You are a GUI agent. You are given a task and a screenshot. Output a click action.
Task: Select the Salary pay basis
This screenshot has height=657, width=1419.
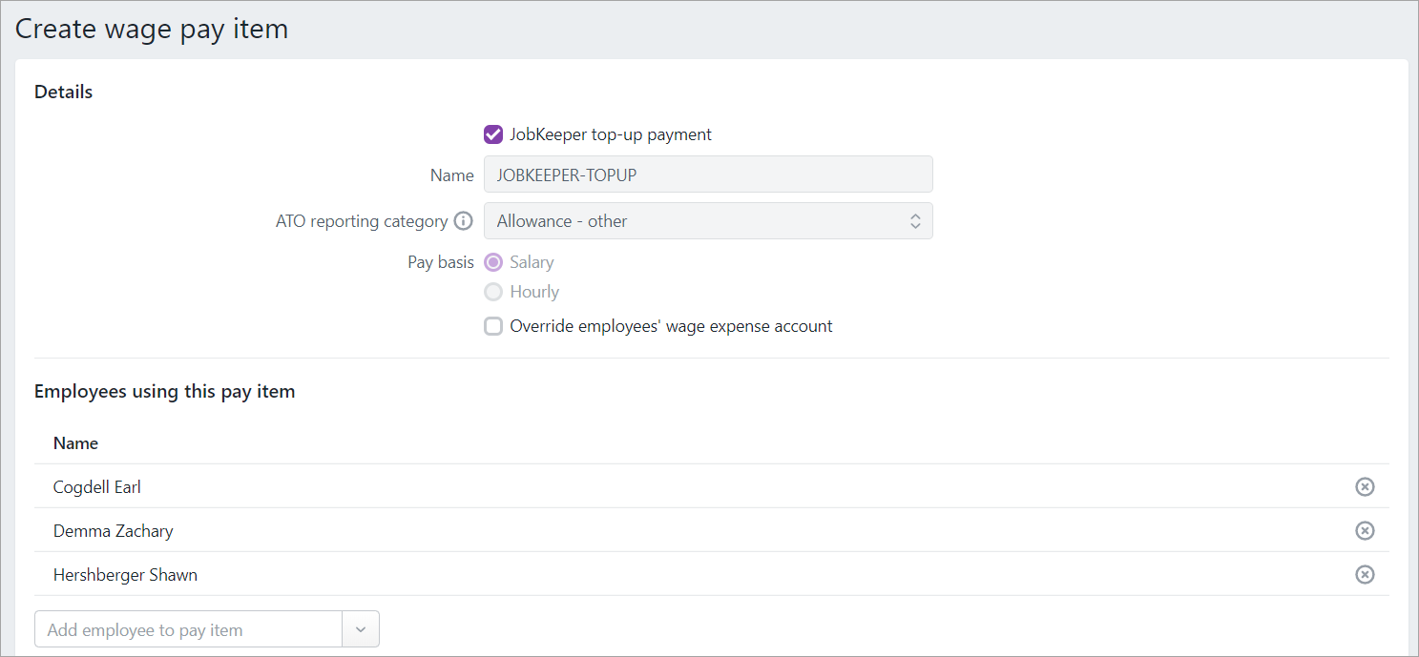(x=493, y=262)
